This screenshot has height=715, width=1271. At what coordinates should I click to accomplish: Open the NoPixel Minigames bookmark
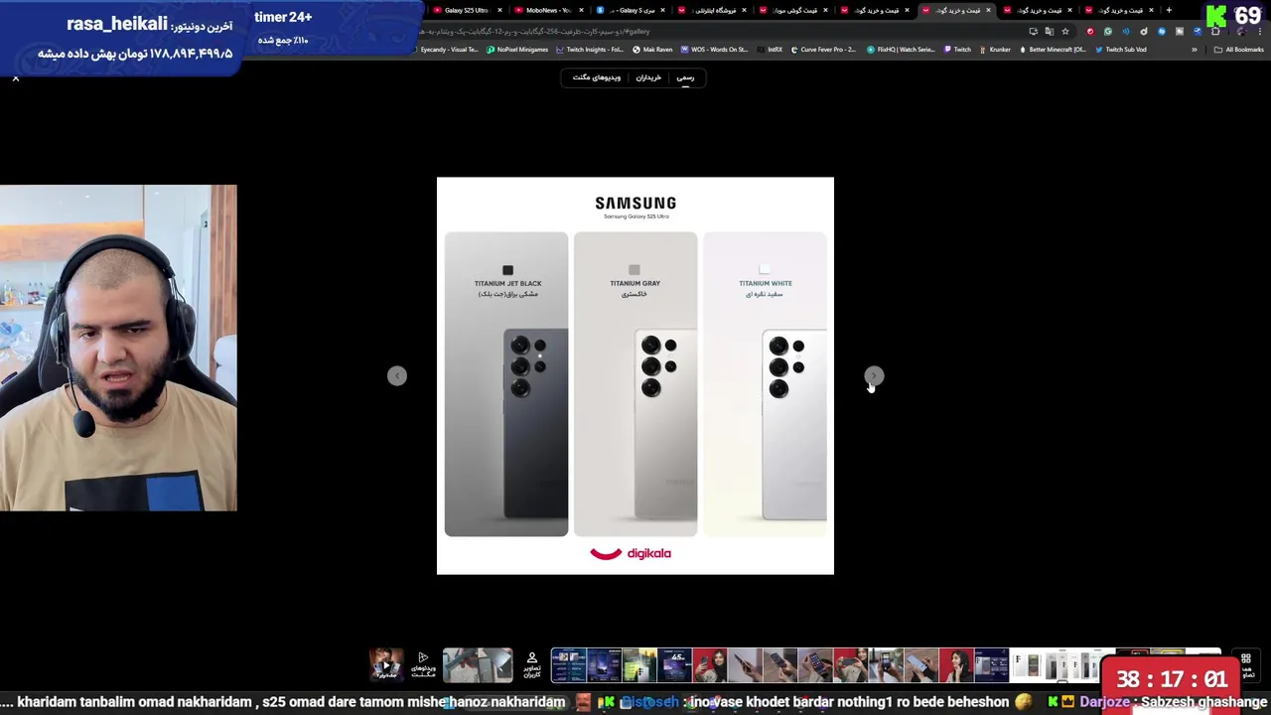(x=517, y=50)
